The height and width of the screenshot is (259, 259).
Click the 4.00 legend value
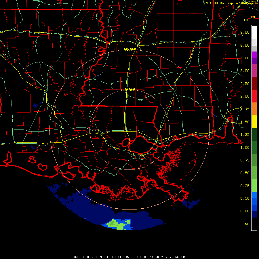click(245, 58)
